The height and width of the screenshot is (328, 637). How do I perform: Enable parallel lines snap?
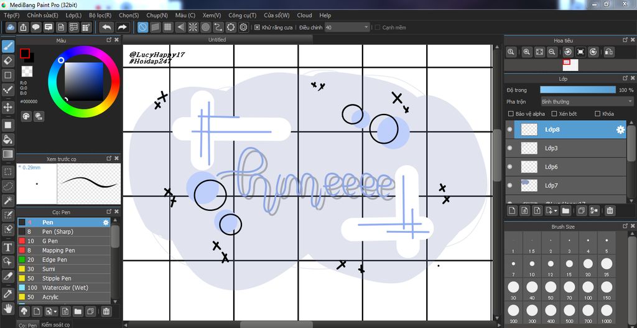pos(155,27)
